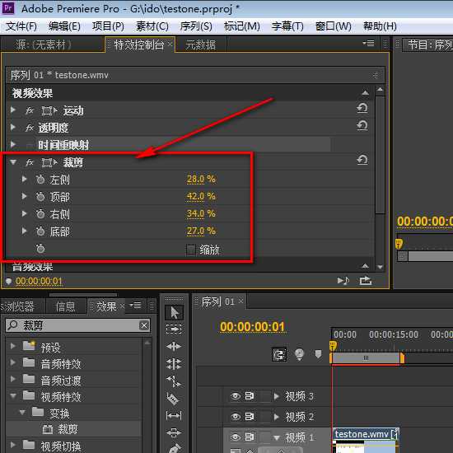Image resolution: width=453 pixels, height=453 pixels.
Task: Open the 素材(C) menu
Action: [152, 26]
